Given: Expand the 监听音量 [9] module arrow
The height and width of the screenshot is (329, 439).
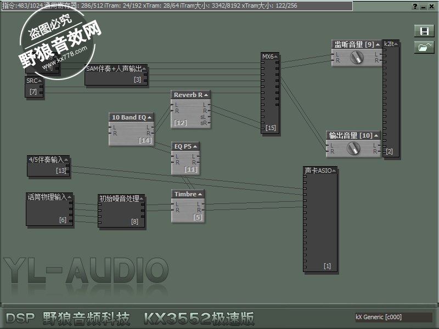Looking at the screenshot, I should click(378, 44).
